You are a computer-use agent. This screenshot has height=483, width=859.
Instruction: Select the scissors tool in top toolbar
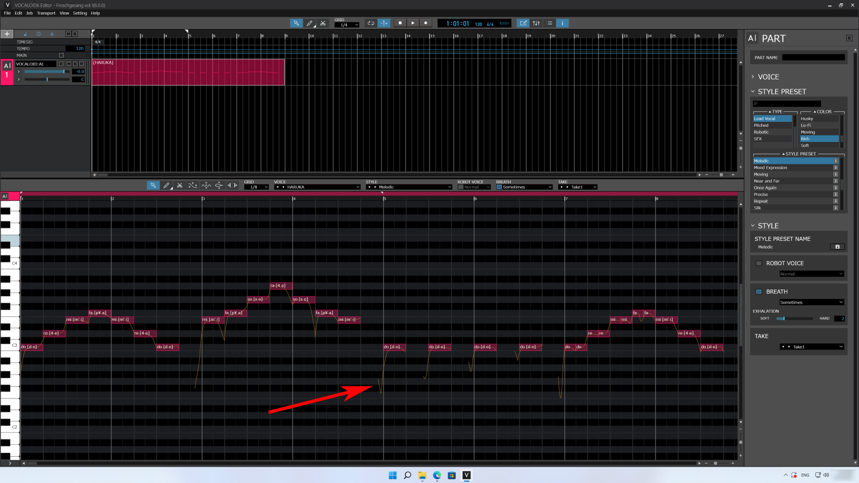[x=323, y=23]
